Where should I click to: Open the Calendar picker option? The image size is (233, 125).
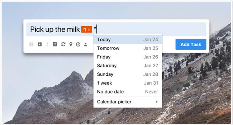coord(128,102)
